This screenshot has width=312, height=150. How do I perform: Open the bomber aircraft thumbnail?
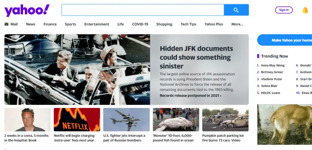pyautogui.click(x=126, y=120)
